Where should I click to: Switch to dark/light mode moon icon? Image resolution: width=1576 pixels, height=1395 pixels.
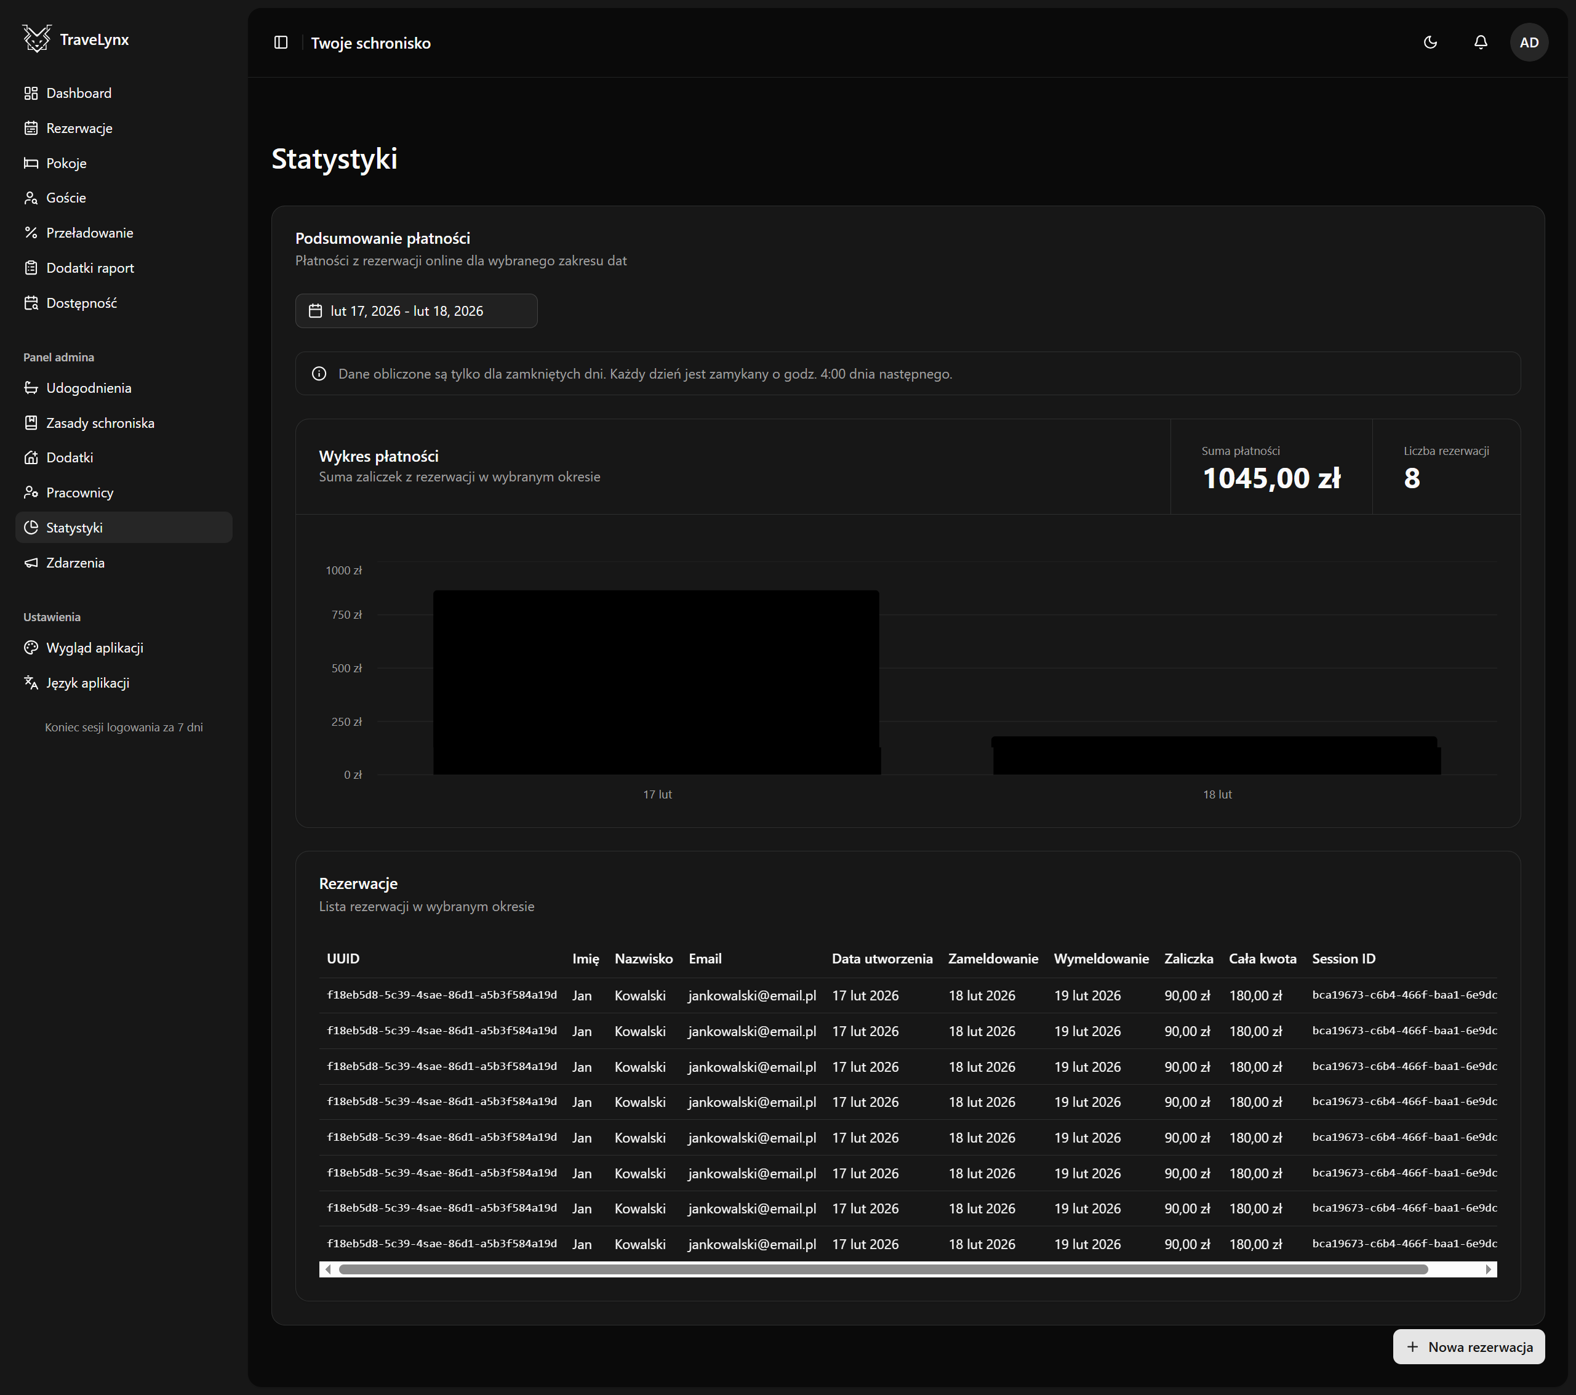1430,42
